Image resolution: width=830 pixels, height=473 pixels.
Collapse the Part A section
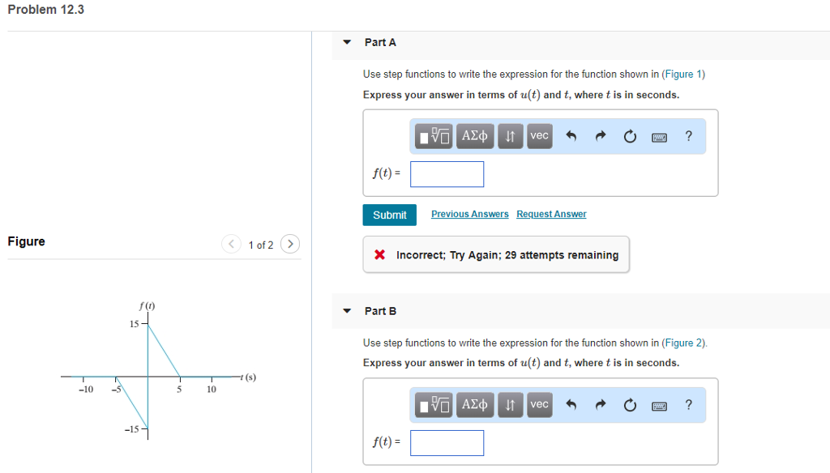pyautogui.click(x=346, y=42)
